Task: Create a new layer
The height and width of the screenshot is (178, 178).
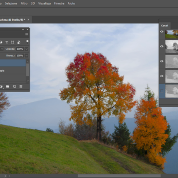Action: (x=14, y=86)
